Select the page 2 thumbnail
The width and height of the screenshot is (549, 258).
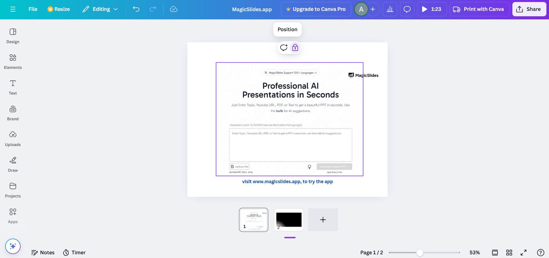[x=289, y=220]
